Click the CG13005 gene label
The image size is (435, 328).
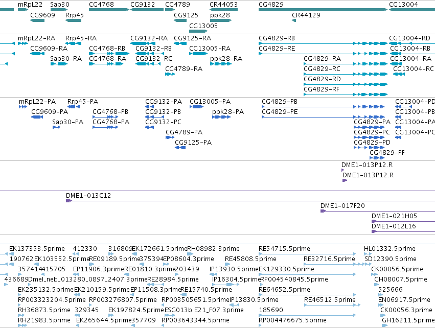click(x=203, y=26)
